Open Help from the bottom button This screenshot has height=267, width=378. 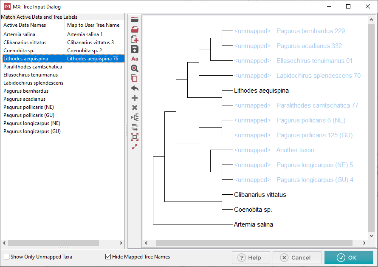pos(251,258)
